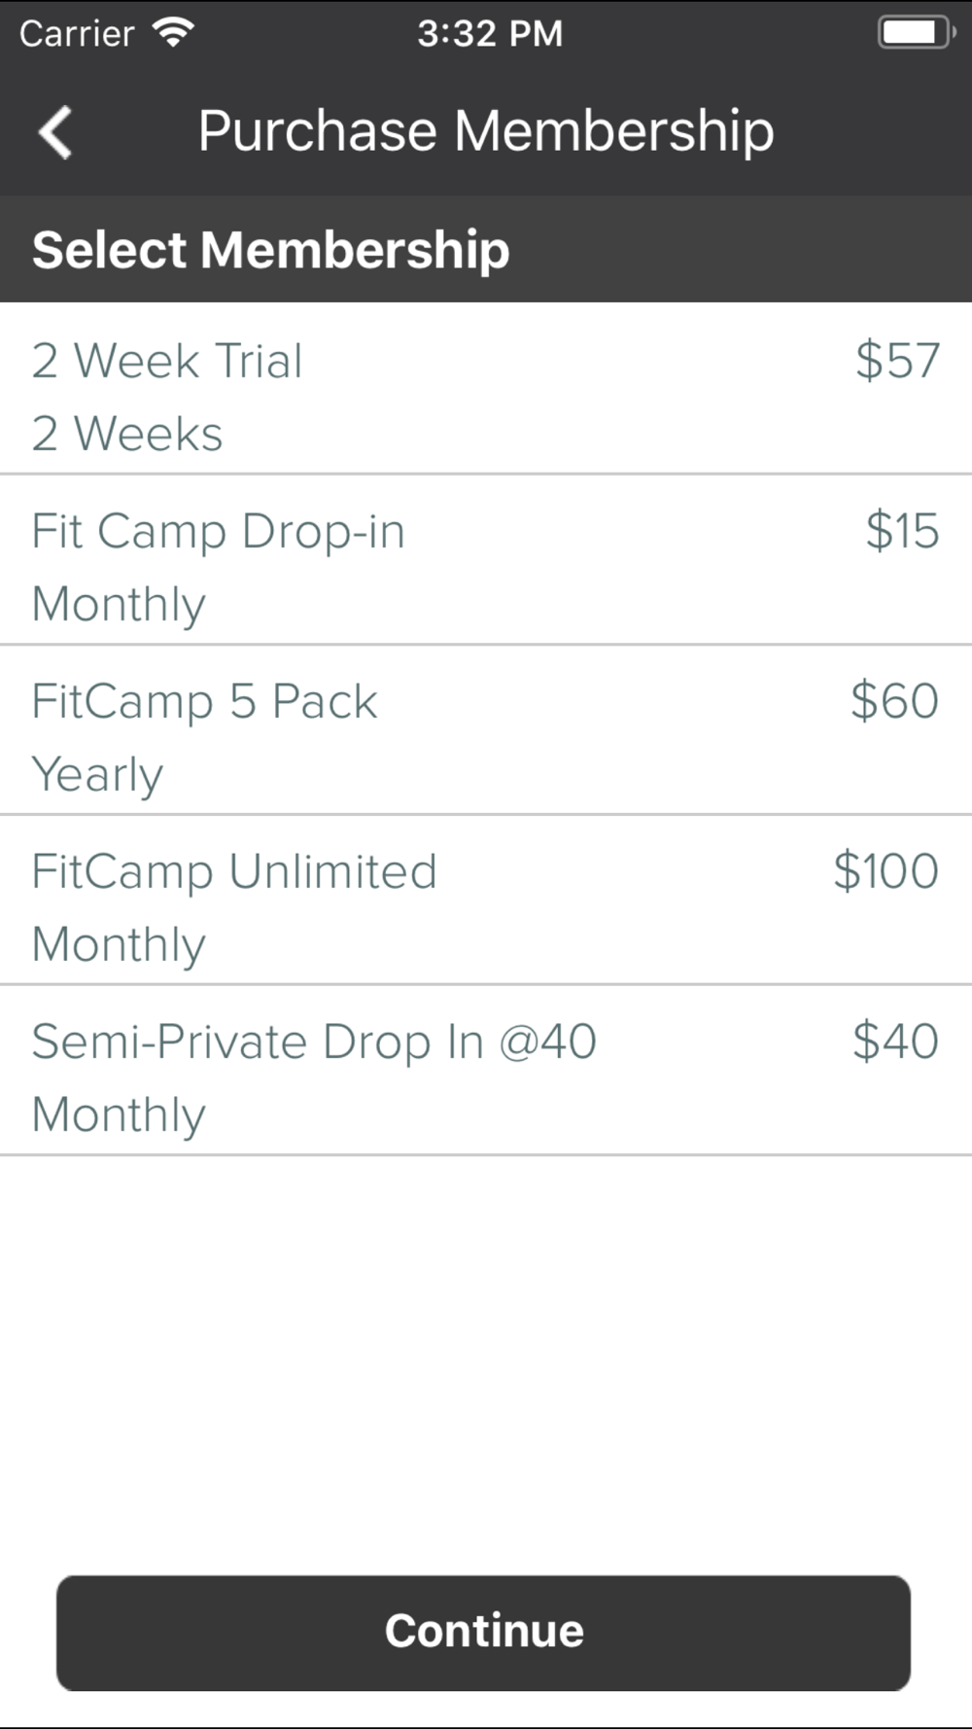Tap the $57 price label
Image resolution: width=972 pixels, height=1729 pixels.
[x=897, y=361]
